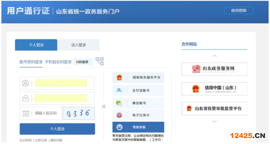Click the padlock icon in password field
The width and height of the screenshot is (270, 144).
(x=25, y=98)
